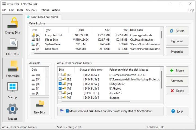Click the system drive icon for C:
The height and width of the screenshot is (130, 196).
point(33,44)
